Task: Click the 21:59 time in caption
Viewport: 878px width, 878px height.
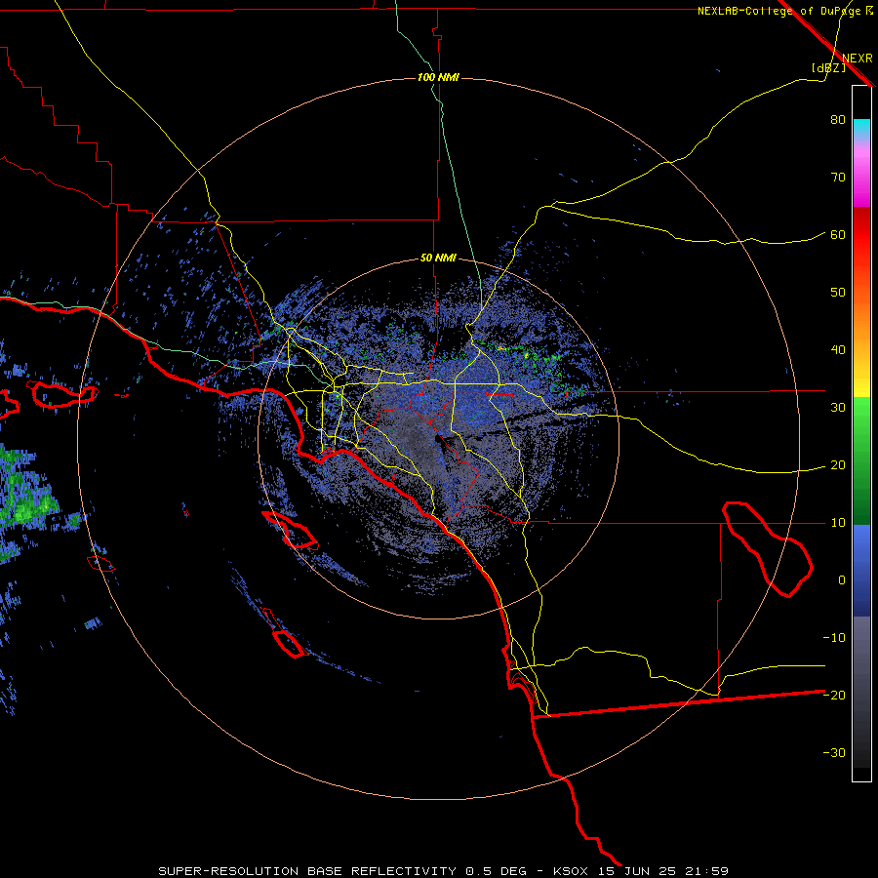Action: (x=706, y=871)
